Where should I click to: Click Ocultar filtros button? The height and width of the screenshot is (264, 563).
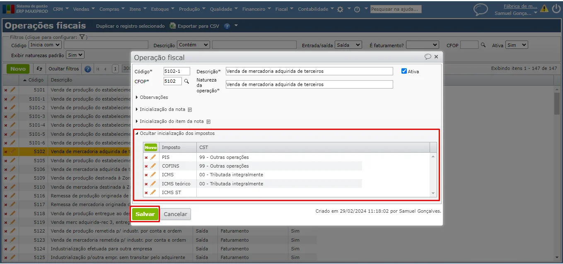pyautogui.click(x=63, y=69)
